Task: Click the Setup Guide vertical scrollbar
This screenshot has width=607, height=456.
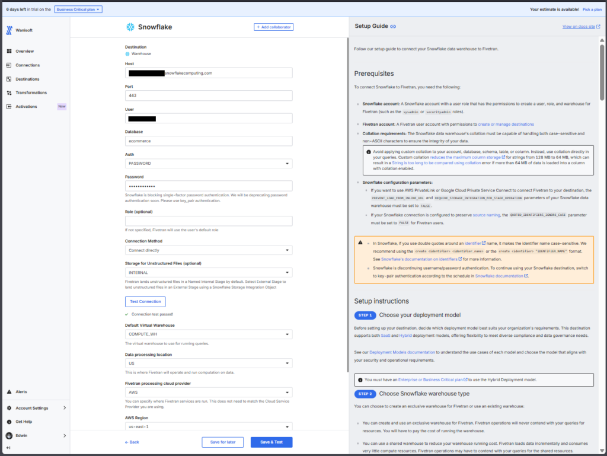Action: [x=602, y=72]
